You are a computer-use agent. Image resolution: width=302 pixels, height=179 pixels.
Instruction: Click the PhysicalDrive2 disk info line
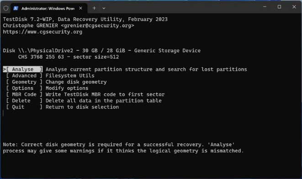102,51
